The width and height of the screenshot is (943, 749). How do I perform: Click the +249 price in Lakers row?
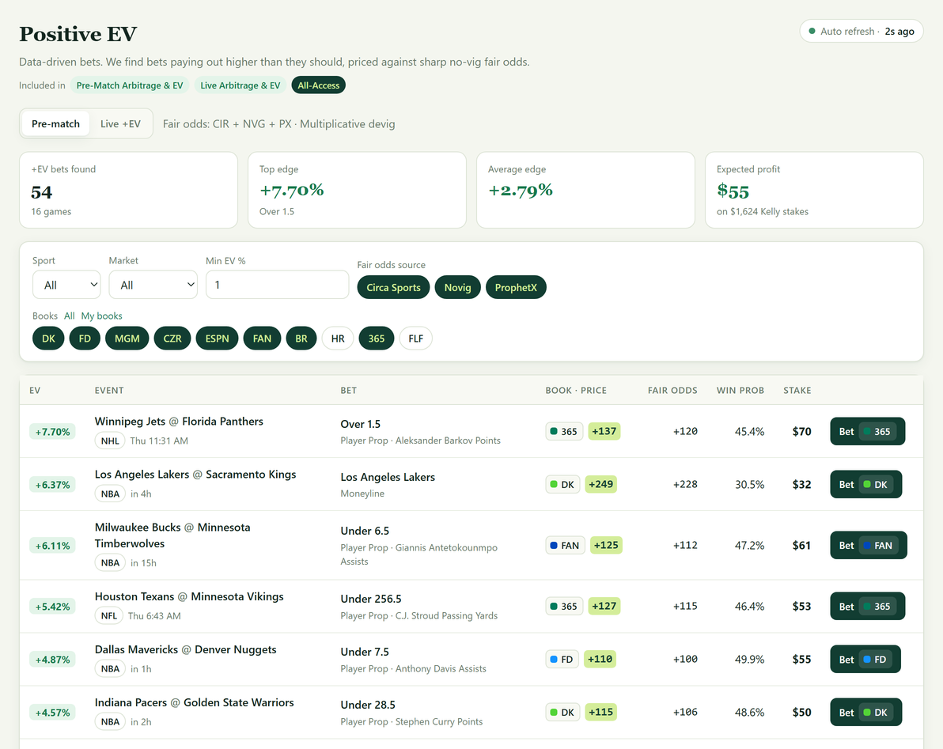point(600,484)
